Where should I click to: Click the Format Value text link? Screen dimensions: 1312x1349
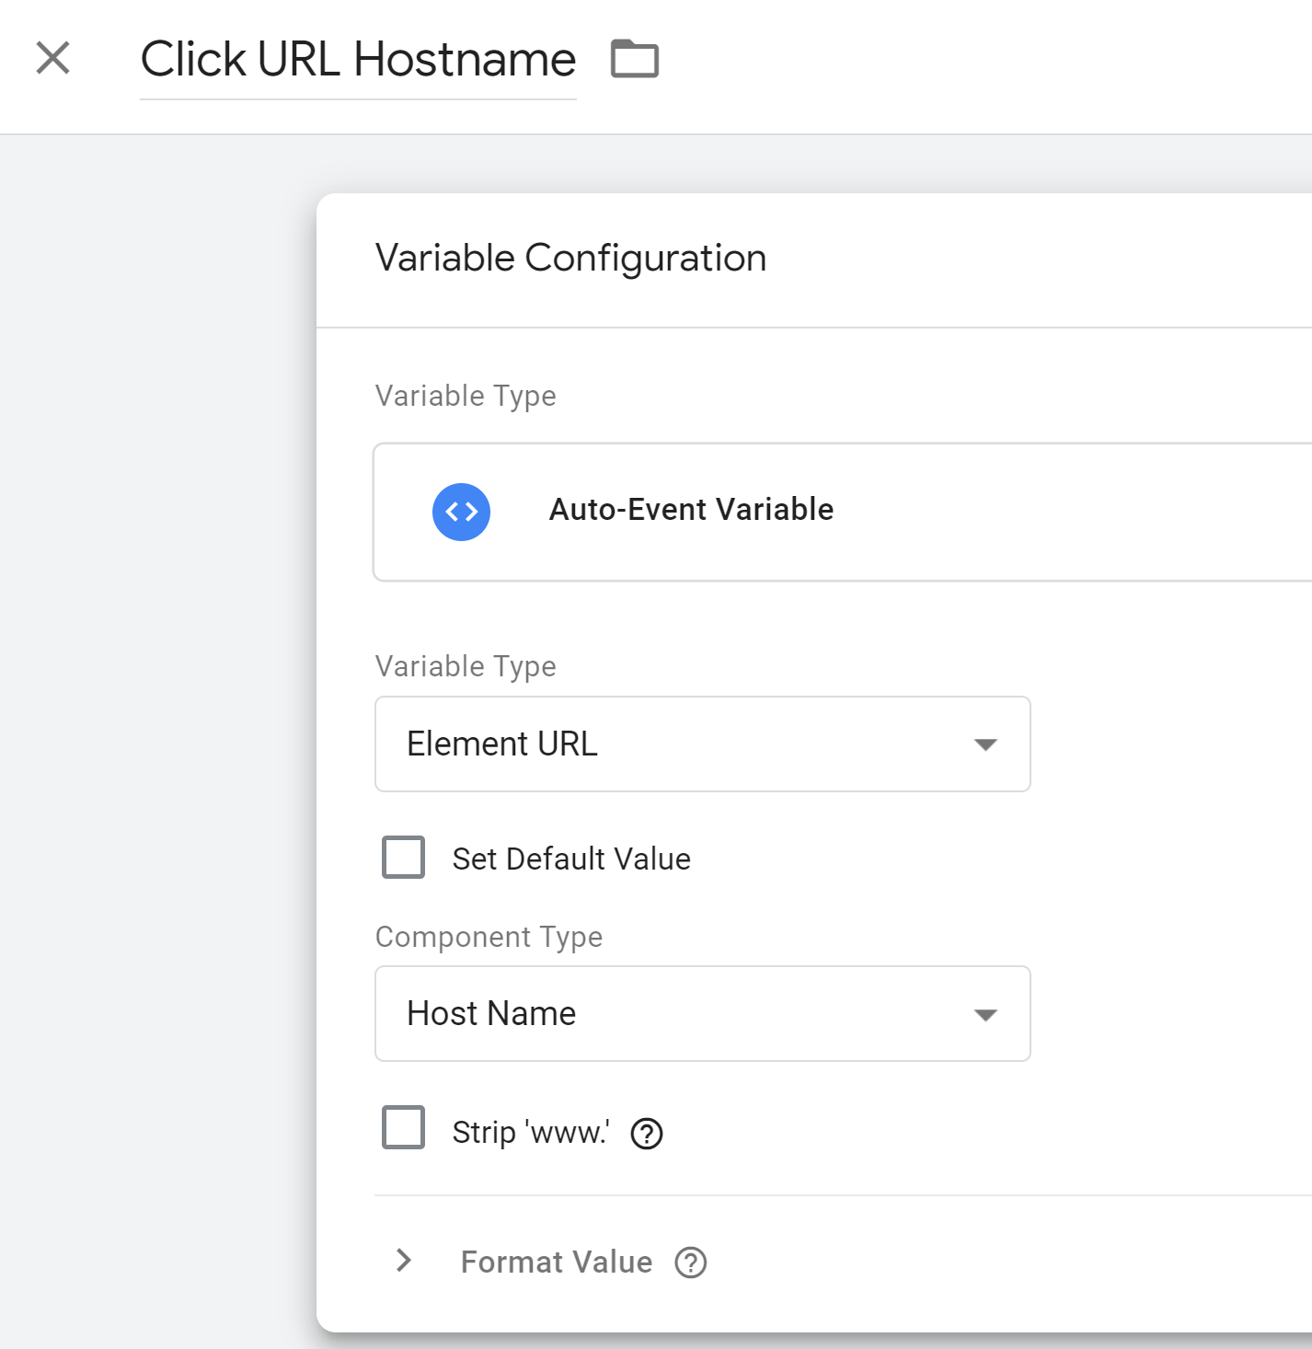(x=556, y=1262)
